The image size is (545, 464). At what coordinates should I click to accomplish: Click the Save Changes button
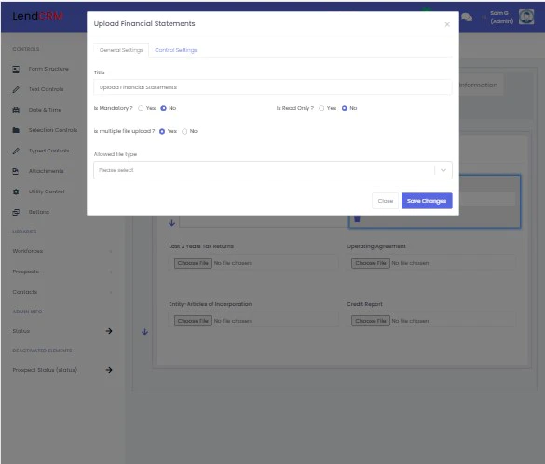[x=427, y=201]
